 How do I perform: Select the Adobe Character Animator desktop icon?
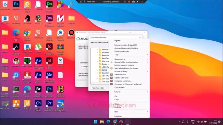(x=38, y=103)
